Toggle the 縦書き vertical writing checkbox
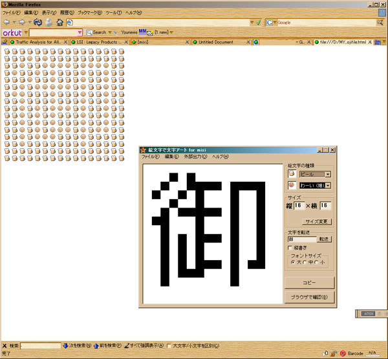 290,248
